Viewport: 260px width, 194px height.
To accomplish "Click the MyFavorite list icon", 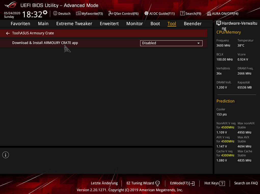I will coord(78,13).
